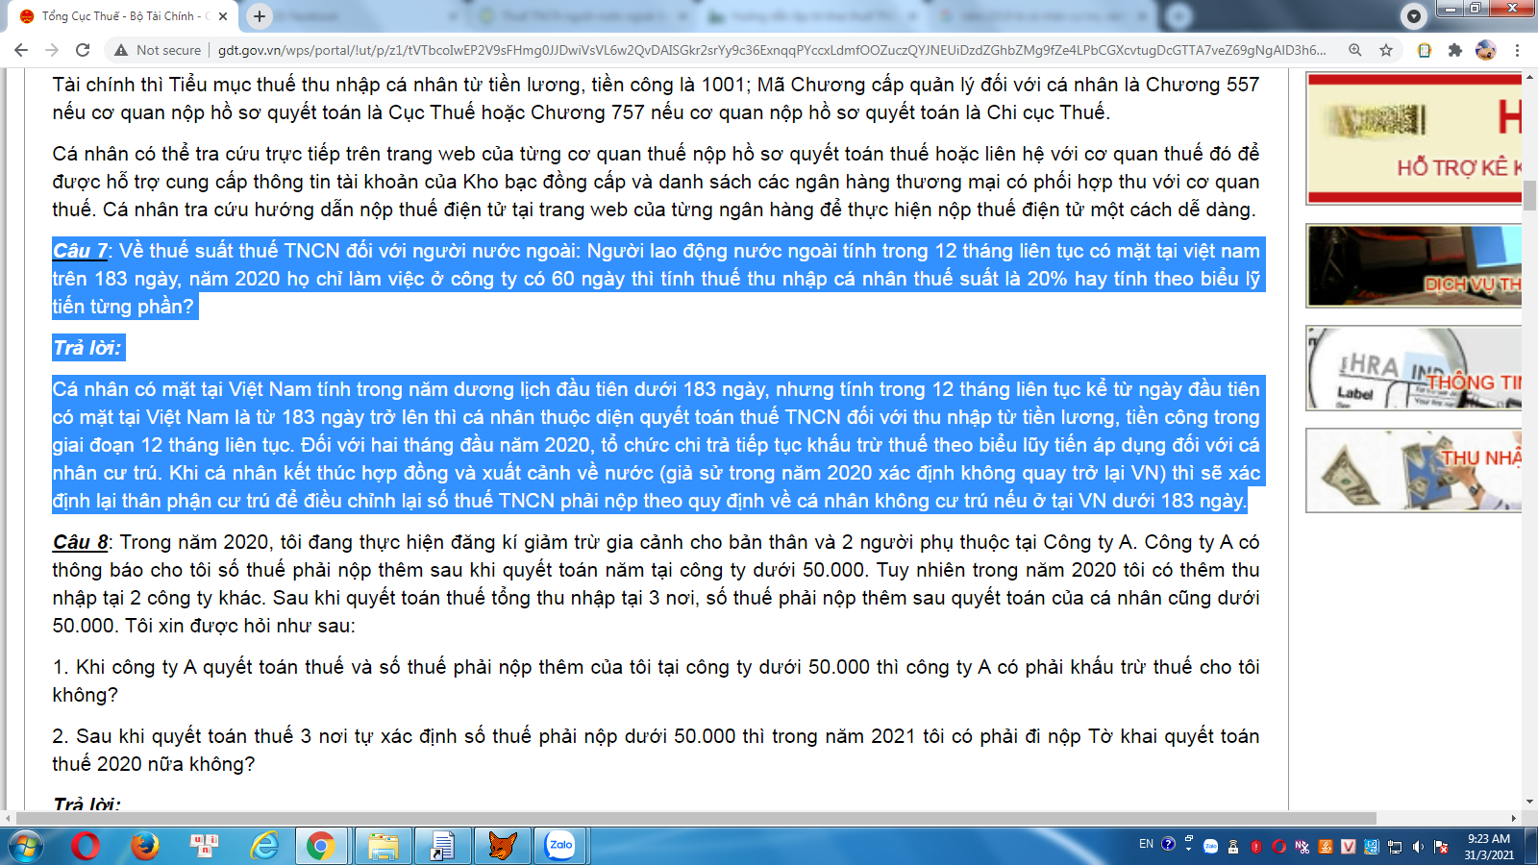The height and width of the screenshot is (865, 1538).
Task: Launch Opera from the taskbar
Action: (86, 846)
